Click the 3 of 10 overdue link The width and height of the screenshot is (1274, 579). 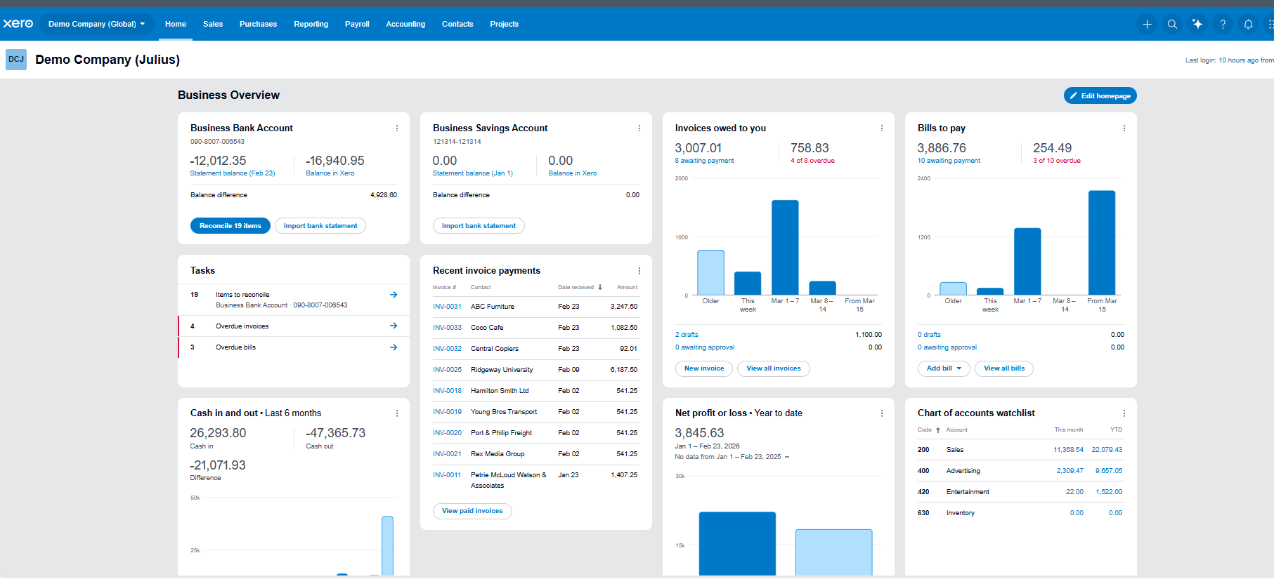[1057, 161]
